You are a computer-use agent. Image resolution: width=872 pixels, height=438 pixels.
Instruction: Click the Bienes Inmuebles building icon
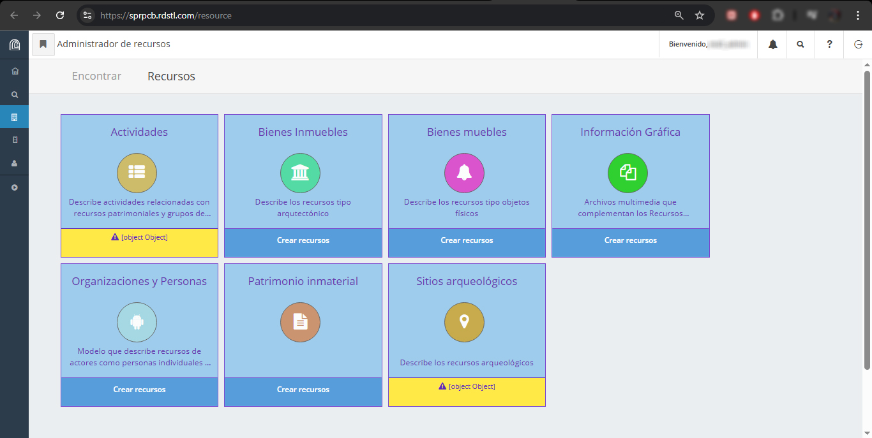(x=300, y=173)
